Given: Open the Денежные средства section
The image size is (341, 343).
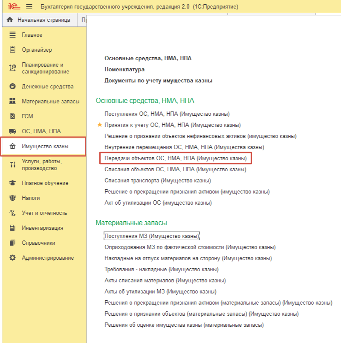Looking at the screenshot, I should pyautogui.click(x=48, y=87).
